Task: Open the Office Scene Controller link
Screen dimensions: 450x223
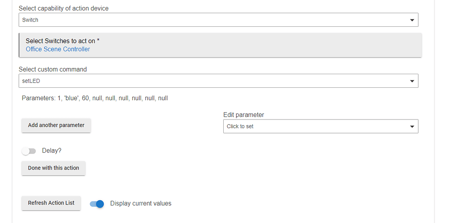Action: [x=58, y=49]
